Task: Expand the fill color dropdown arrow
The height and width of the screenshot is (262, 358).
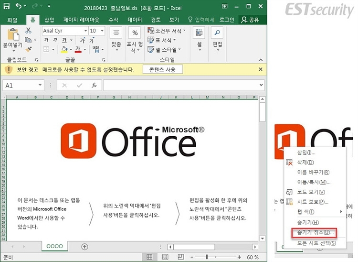Action: tap(71, 49)
